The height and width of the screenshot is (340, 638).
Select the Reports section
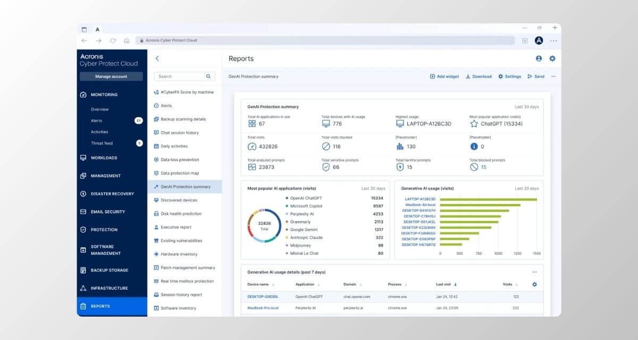[x=112, y=306]
